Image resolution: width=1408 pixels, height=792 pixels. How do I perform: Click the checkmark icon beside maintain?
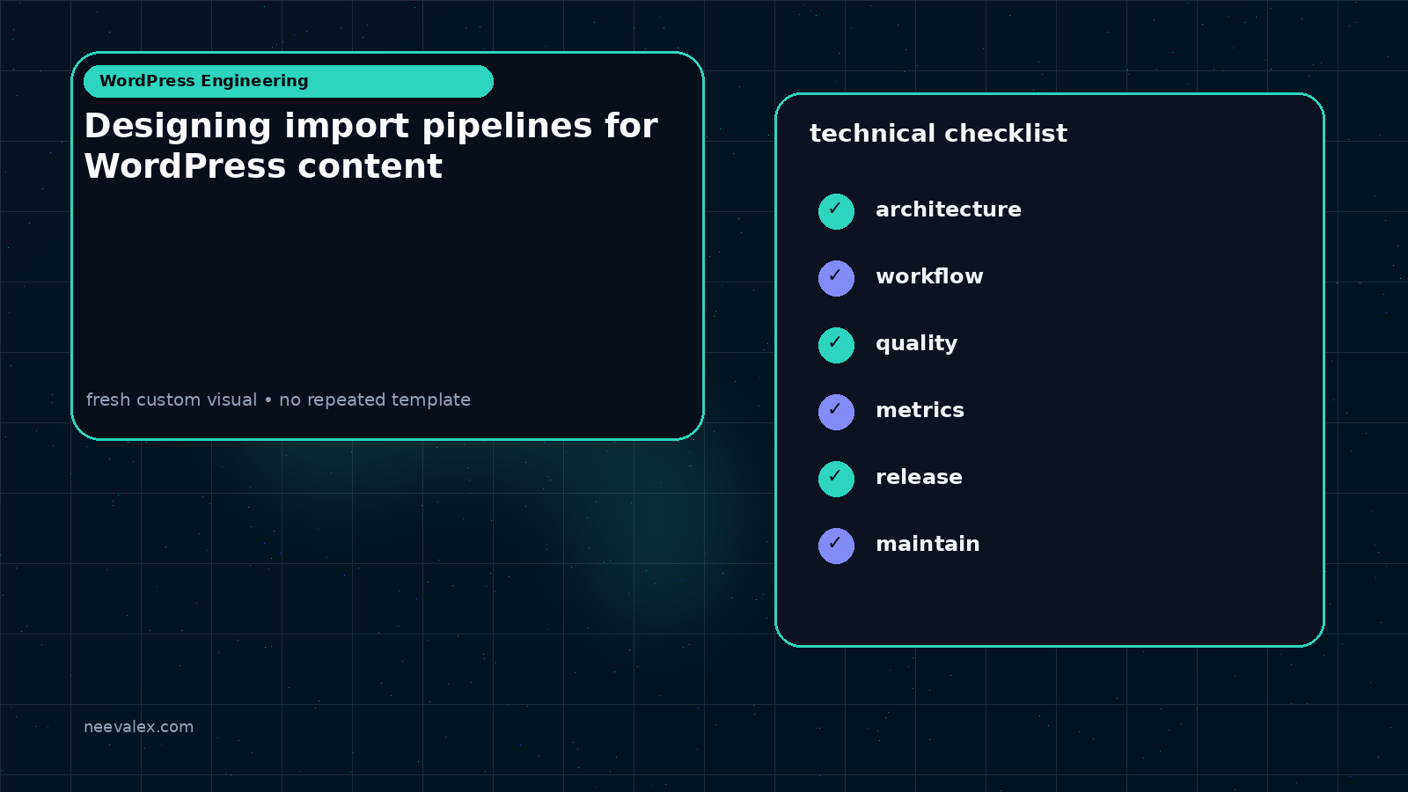pos(836,546)
